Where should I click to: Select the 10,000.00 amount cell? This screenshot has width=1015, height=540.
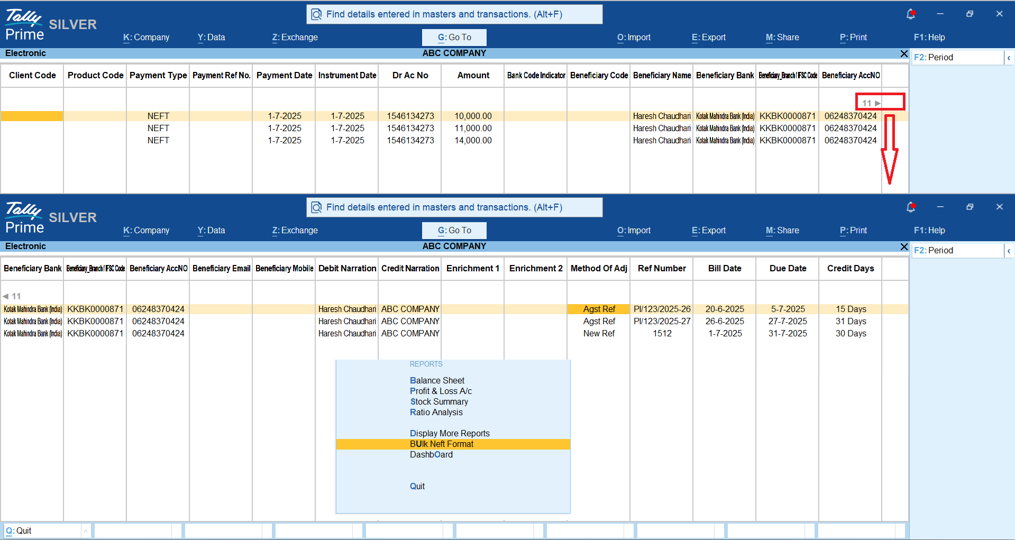[473, 116]
